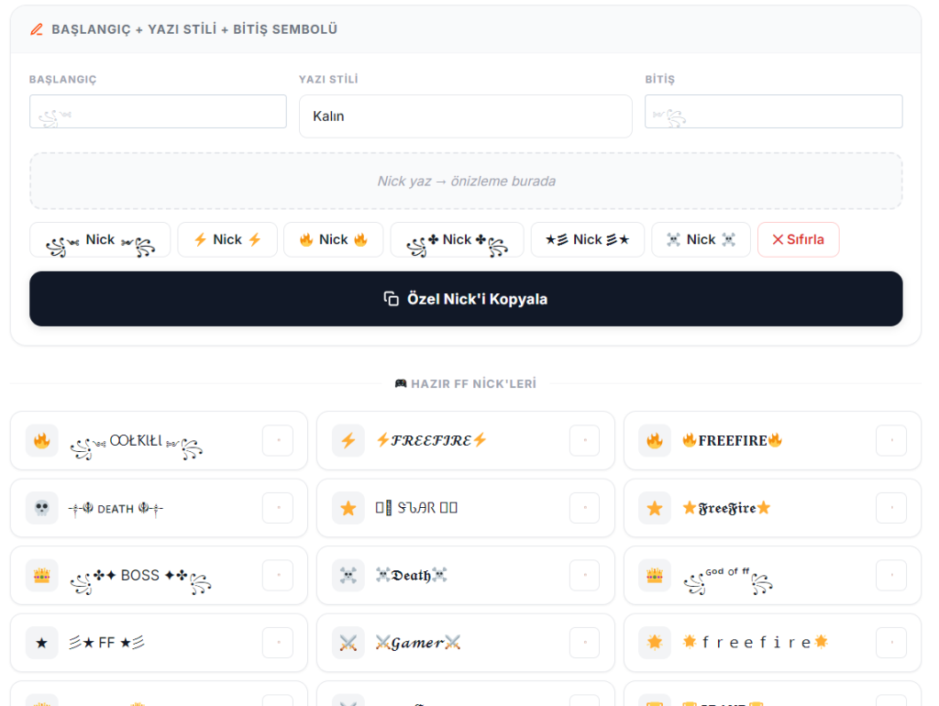Copy the fire bold FREEFIRE nick

click(x=891, y=441)
